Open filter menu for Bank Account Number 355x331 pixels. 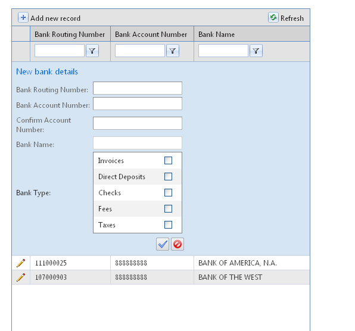click(x=173, y=51)
